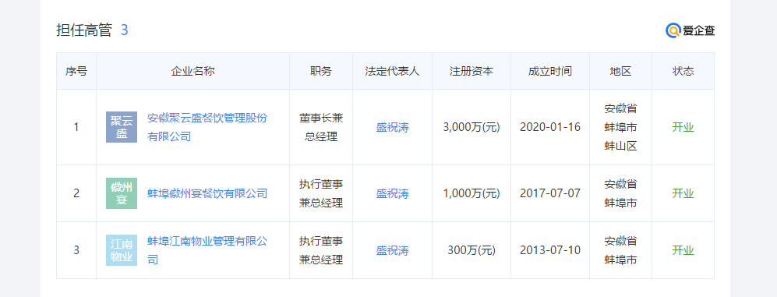Click 安徽省蚌埠市 in the 江南物业 row
The image size is (777, 297).
point(620,250)
